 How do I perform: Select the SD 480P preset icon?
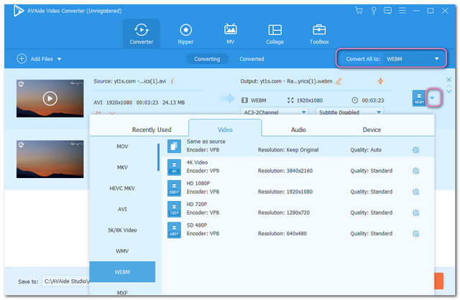point(174,230)
